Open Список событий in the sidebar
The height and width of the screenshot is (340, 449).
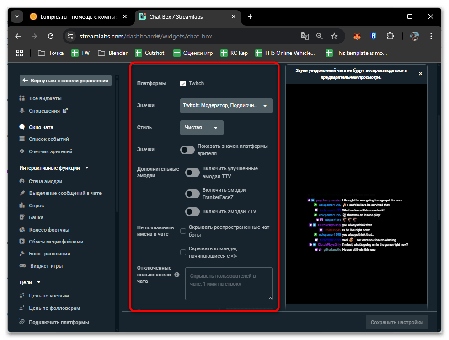point(48,139)
